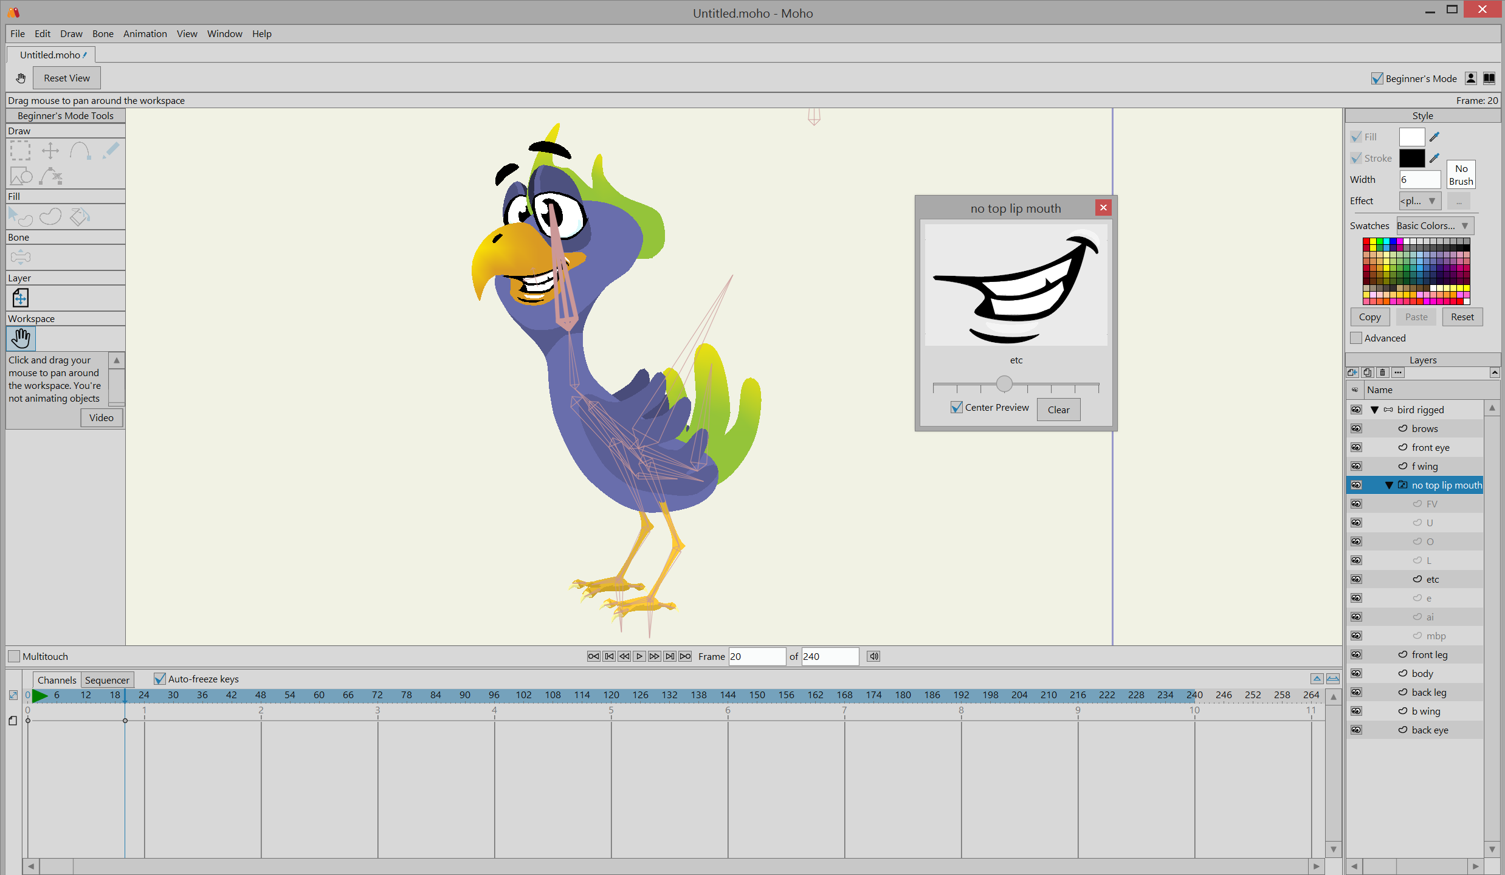Select the Pan Workspace hand tool
This screenshot has height=875, width=1505.
tap(21, 338)
